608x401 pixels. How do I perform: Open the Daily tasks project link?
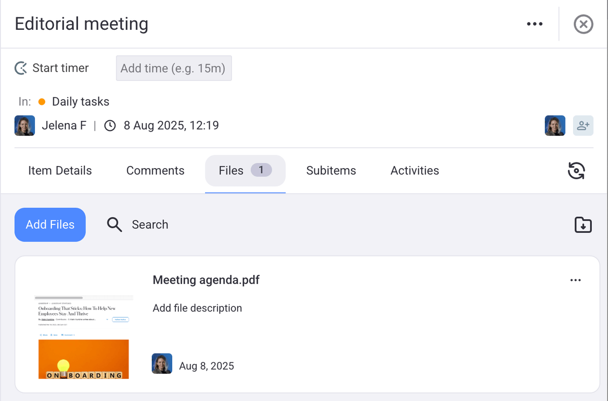click(81, 101)
